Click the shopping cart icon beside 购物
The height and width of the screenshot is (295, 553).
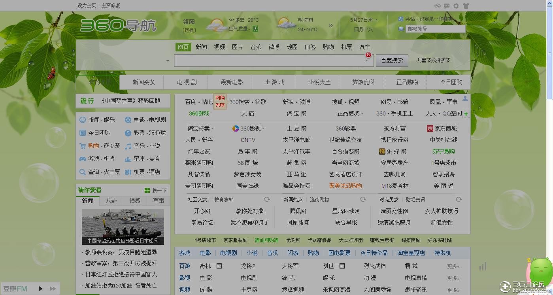83,146
